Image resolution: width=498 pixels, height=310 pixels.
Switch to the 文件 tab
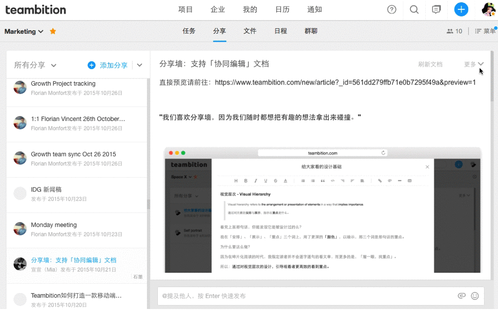click(250, 31)
